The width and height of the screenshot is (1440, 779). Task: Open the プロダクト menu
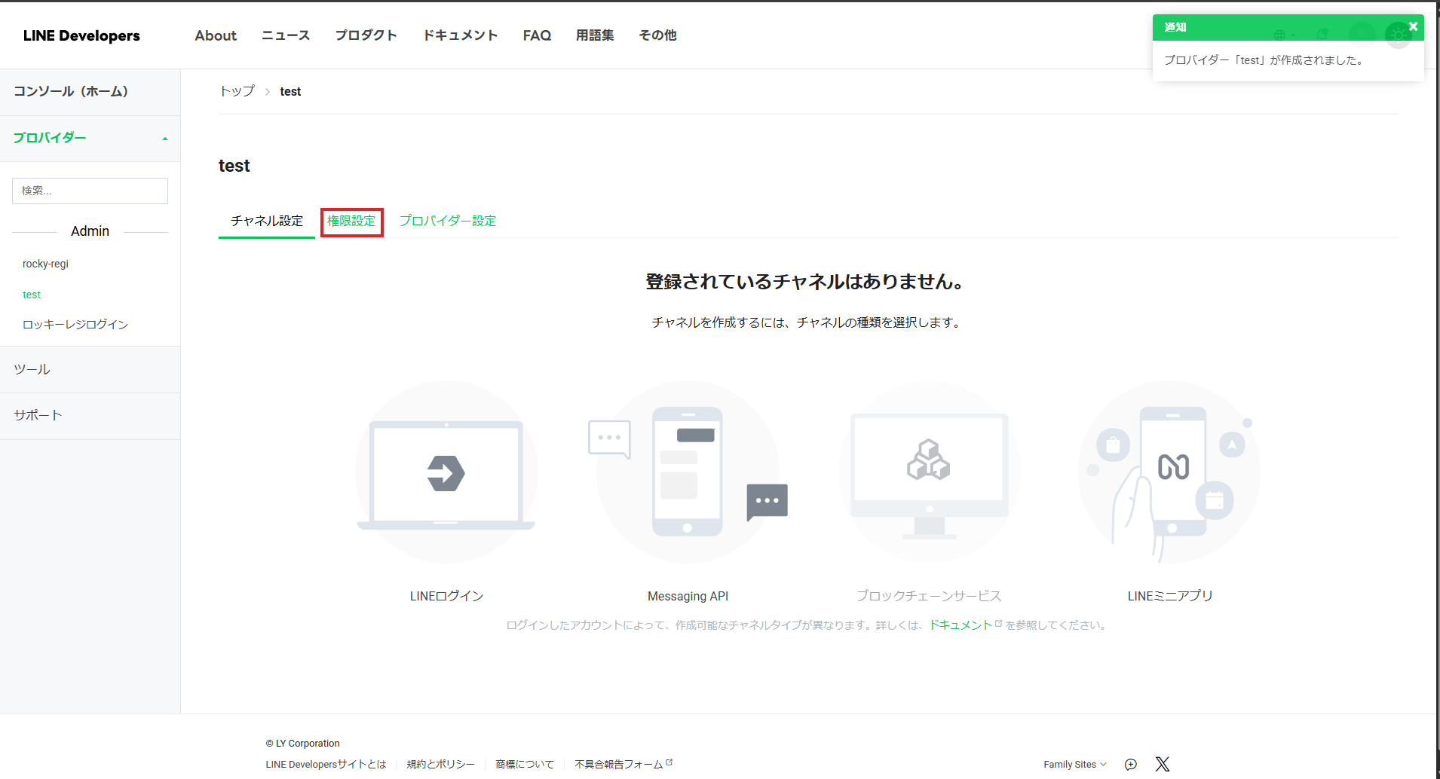pyautogui.click(x=366, y=35)
